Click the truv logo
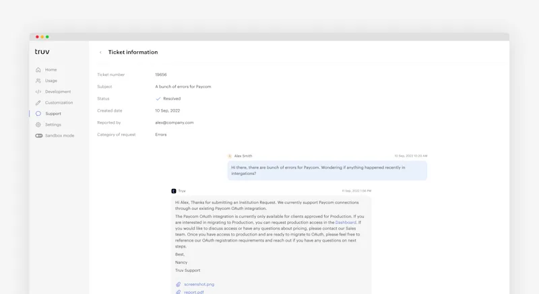 click(42, 51)
